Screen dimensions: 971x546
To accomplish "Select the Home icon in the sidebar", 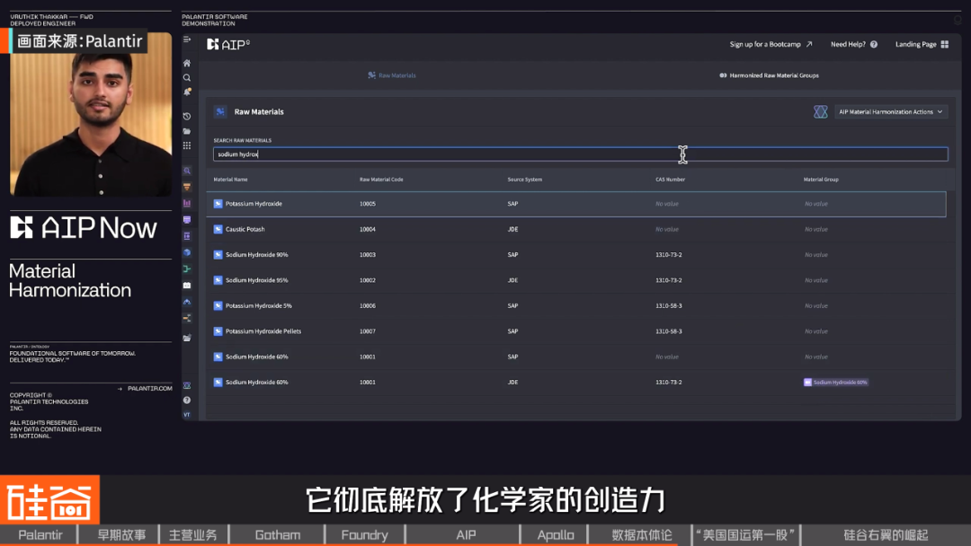I will pyautogui.click(x=186, y=63).
